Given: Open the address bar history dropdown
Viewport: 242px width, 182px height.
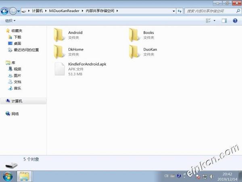Looking at the screenshot, I should 173,11.
